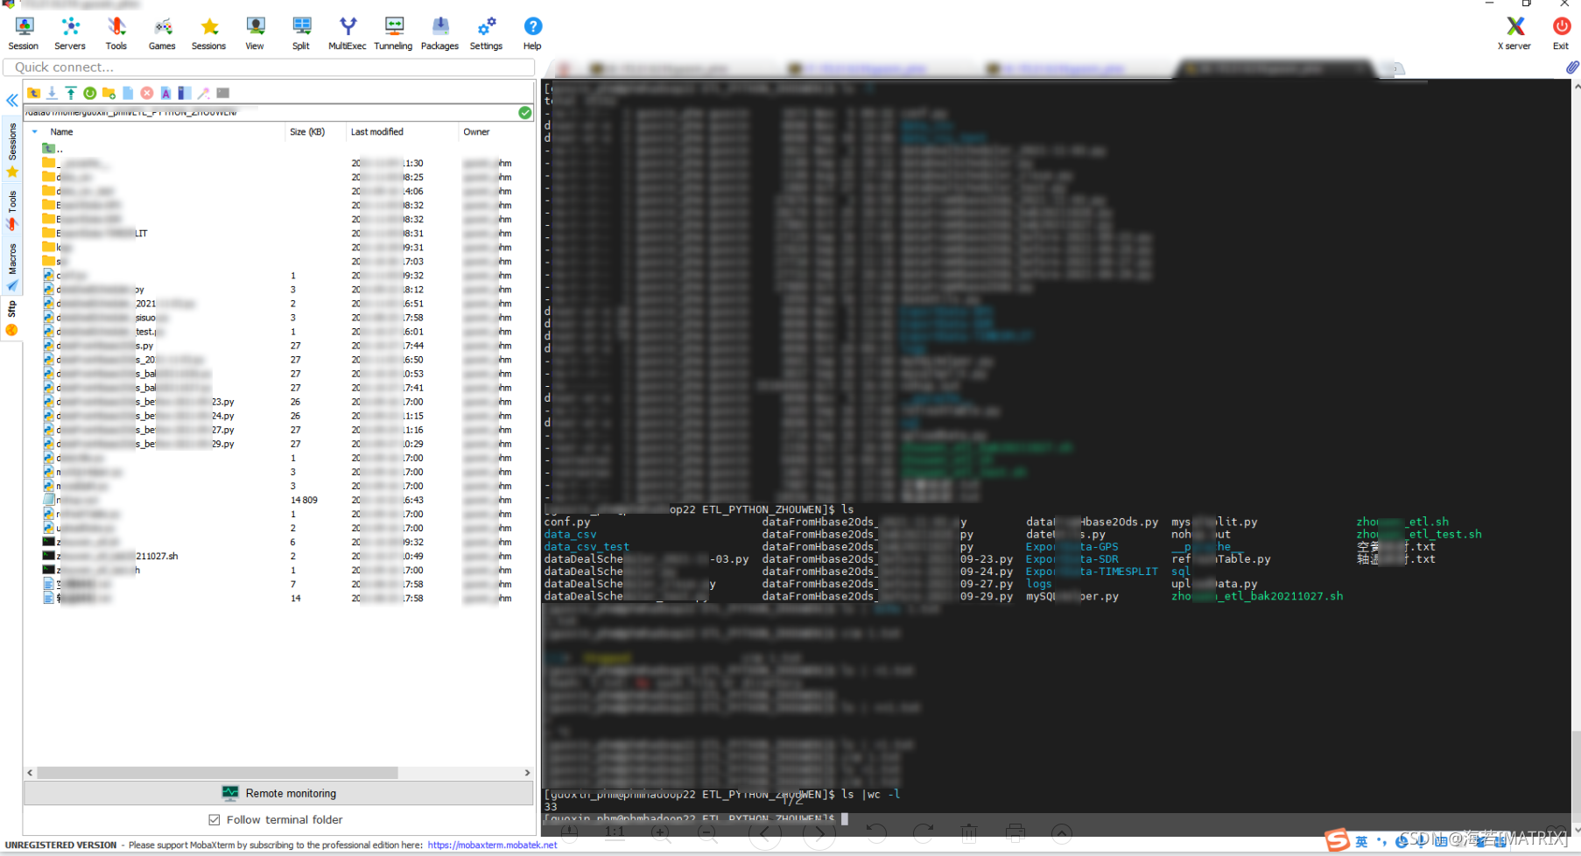This screenshot has height=856, width=1581.
Task: Sort by the Size (KB) column header
Action: [307, 132]
